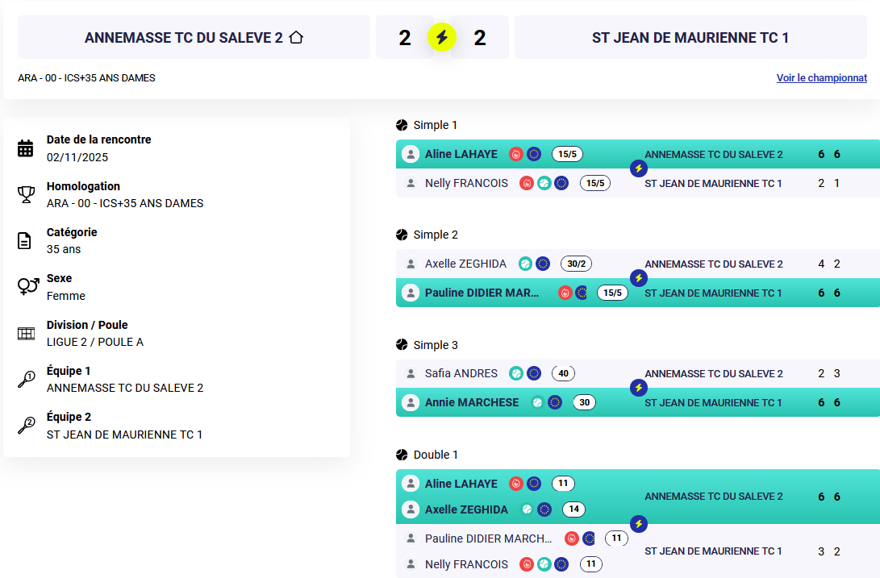Image resolution: width=880 pixels, height=578 pixels.
Task: Select Annie MARCHESE's name in Simple 3
Action: tap(472, 402)
